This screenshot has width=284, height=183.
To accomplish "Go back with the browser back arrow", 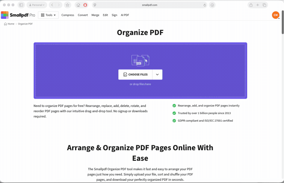I will point(52,5).
